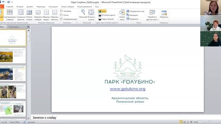Open Slide Master (Образец слайдов)

[x=38, y=15]
